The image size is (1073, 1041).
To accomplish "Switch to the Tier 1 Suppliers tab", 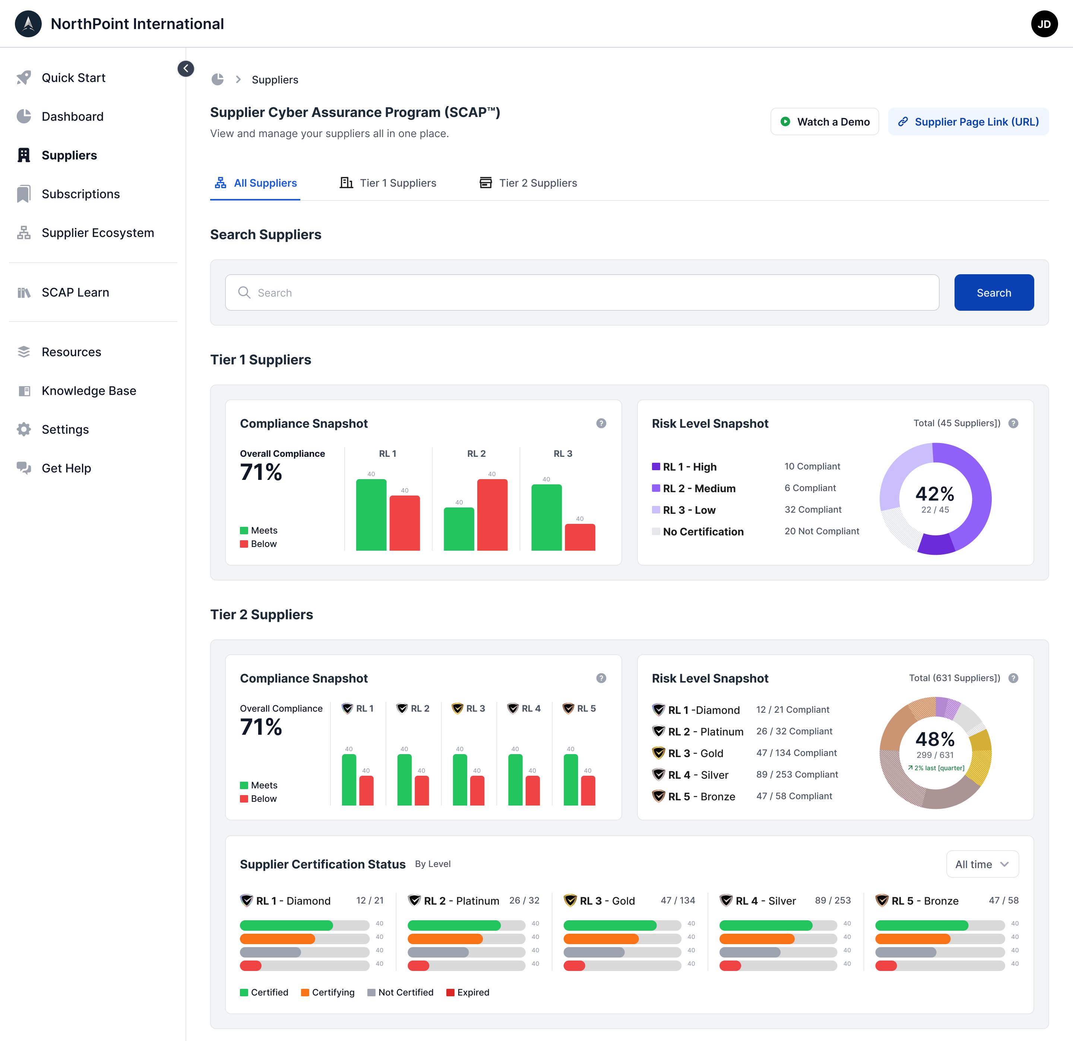I will coord(388,183).
